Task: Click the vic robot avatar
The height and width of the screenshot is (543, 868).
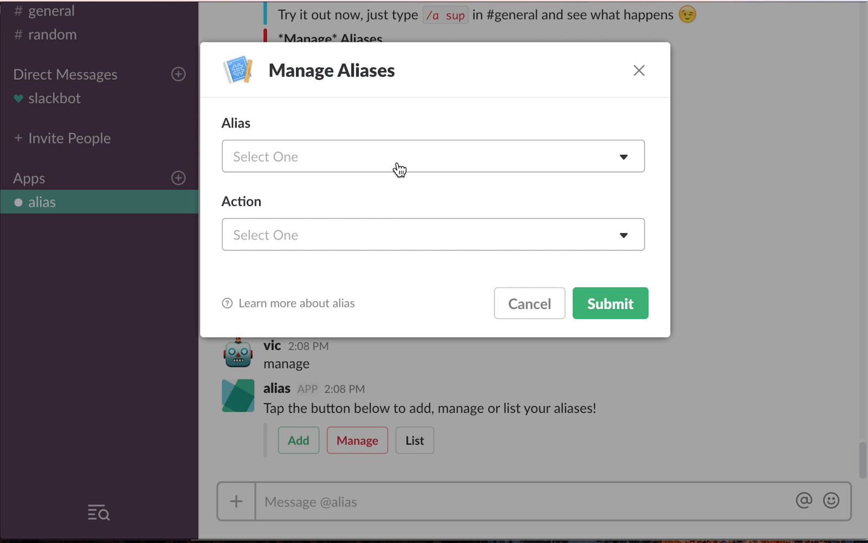Action: pyautogui.click(x=238, y=353)
